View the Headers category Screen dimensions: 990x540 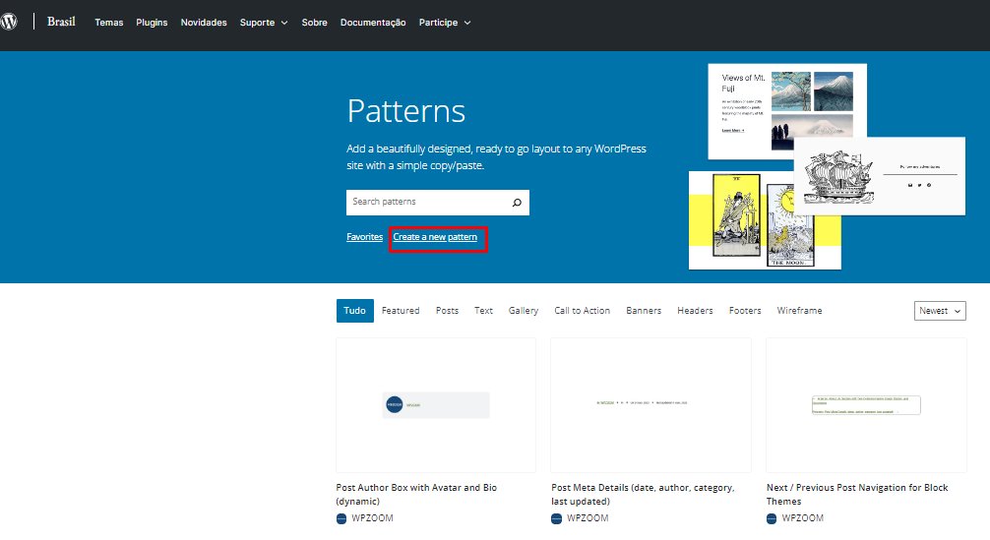point(695,311)
